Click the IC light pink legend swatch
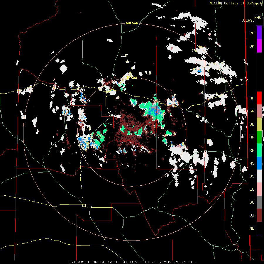 pyautogui.click(x=259, y=189)
